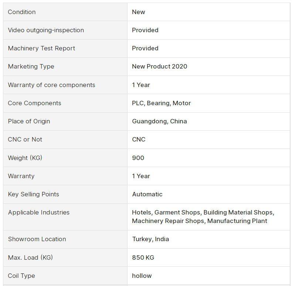292x286 pixels.
Task: Select the Automatic value cell
Action: point(147,194)
